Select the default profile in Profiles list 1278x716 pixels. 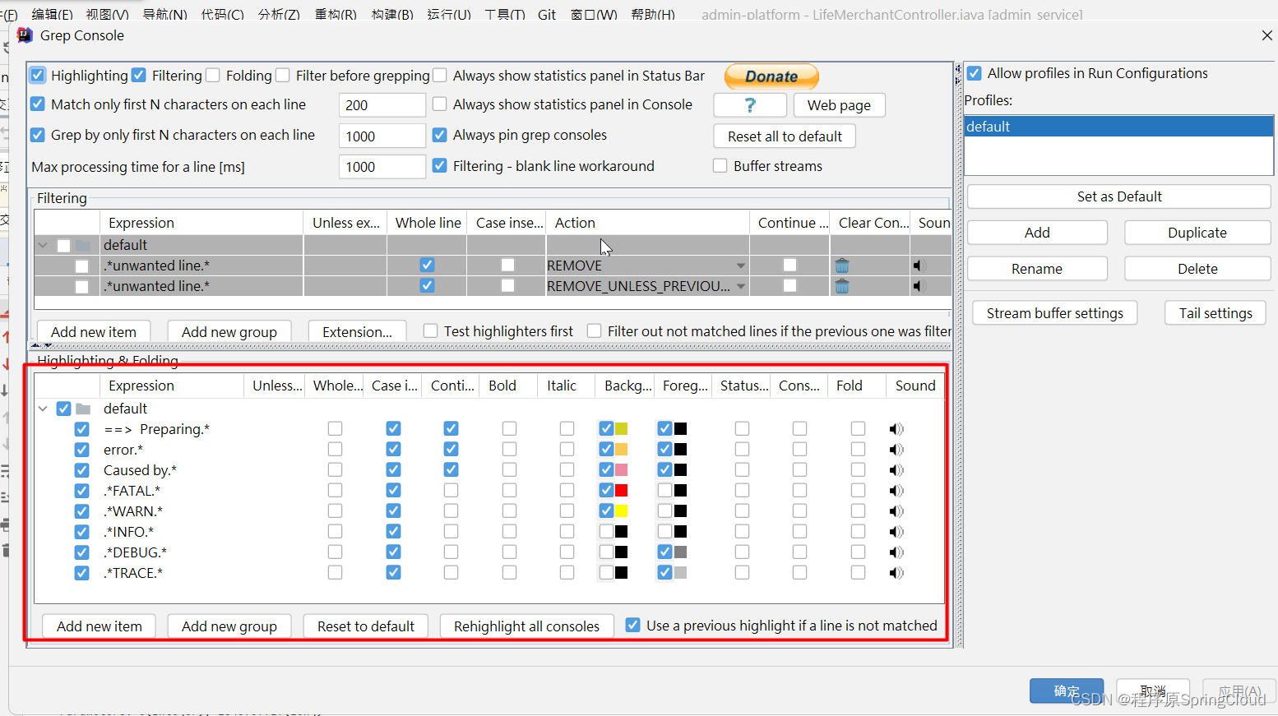coord(1118,127)
